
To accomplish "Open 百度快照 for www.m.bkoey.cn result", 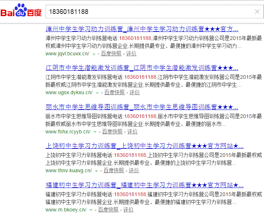I will (x=108, y=210).
